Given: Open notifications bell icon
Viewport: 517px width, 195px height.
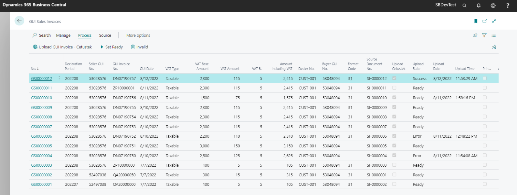Looking at the screenshot, I should (x=479, y=5).
